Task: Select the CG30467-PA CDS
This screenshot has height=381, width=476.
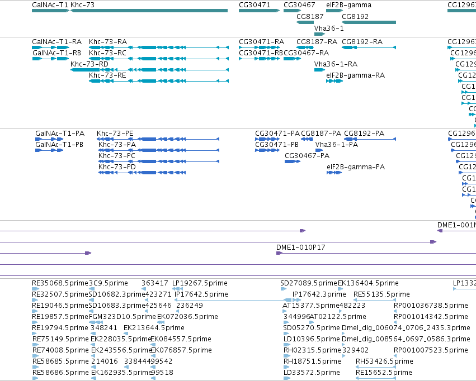Action: 293,161
